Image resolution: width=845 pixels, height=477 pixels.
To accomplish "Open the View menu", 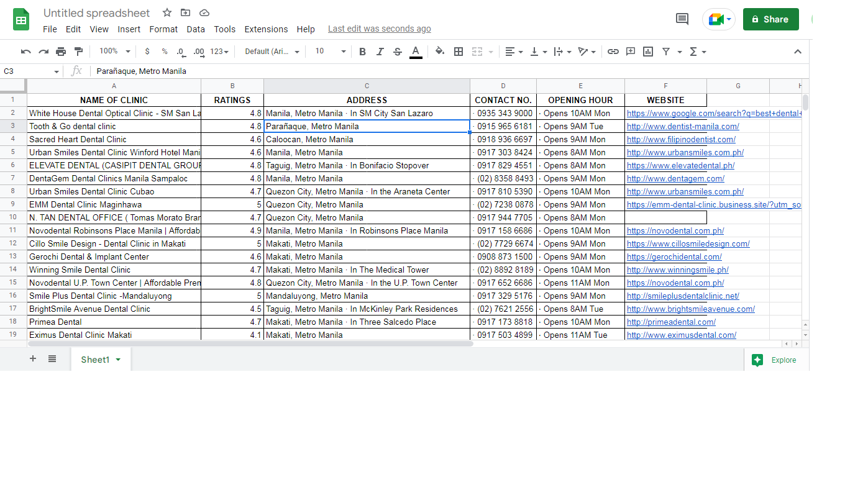I will tap(99, 29).
